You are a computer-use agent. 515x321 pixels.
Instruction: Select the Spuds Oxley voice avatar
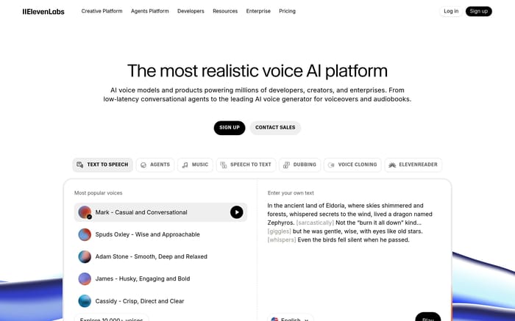pos(85,234)
